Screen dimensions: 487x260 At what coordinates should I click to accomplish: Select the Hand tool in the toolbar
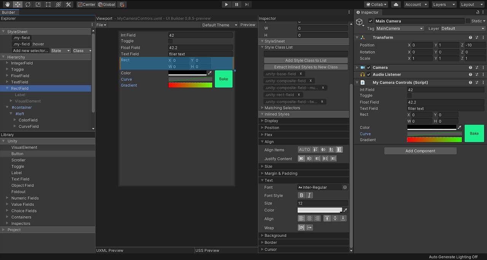(x=7, y=5)
